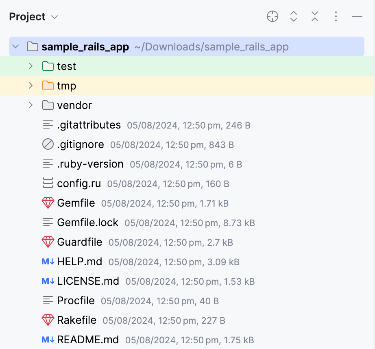Click the Collapse All icon
The height and width of the screenshot is (349, 375).
click(314, 17)
